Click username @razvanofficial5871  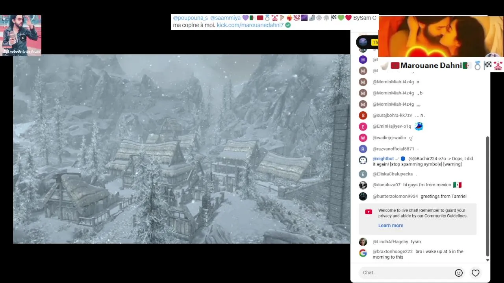coord(393,149)
